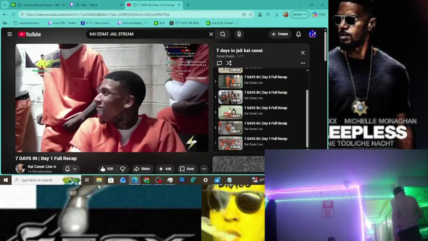The width and height of the screenshot is (428, 241).
Task: Clear the YouTube search box text
Action: [x=211, y=34]
